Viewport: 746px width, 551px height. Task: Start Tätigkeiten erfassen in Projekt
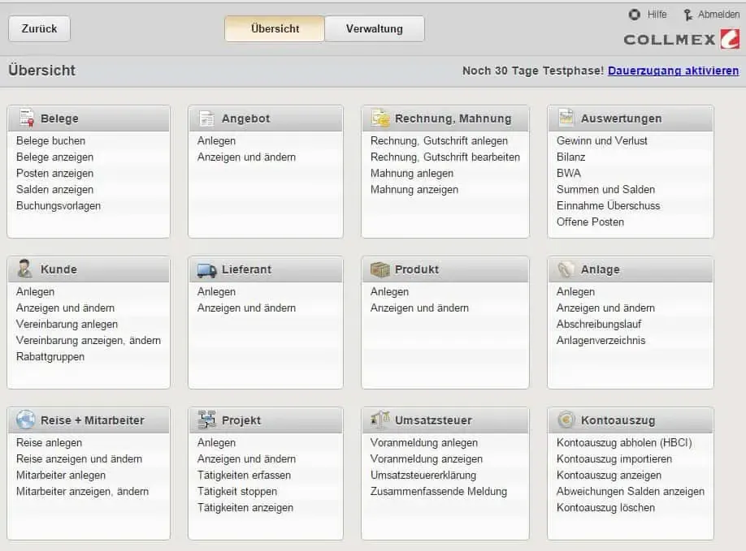click(244, 475)
